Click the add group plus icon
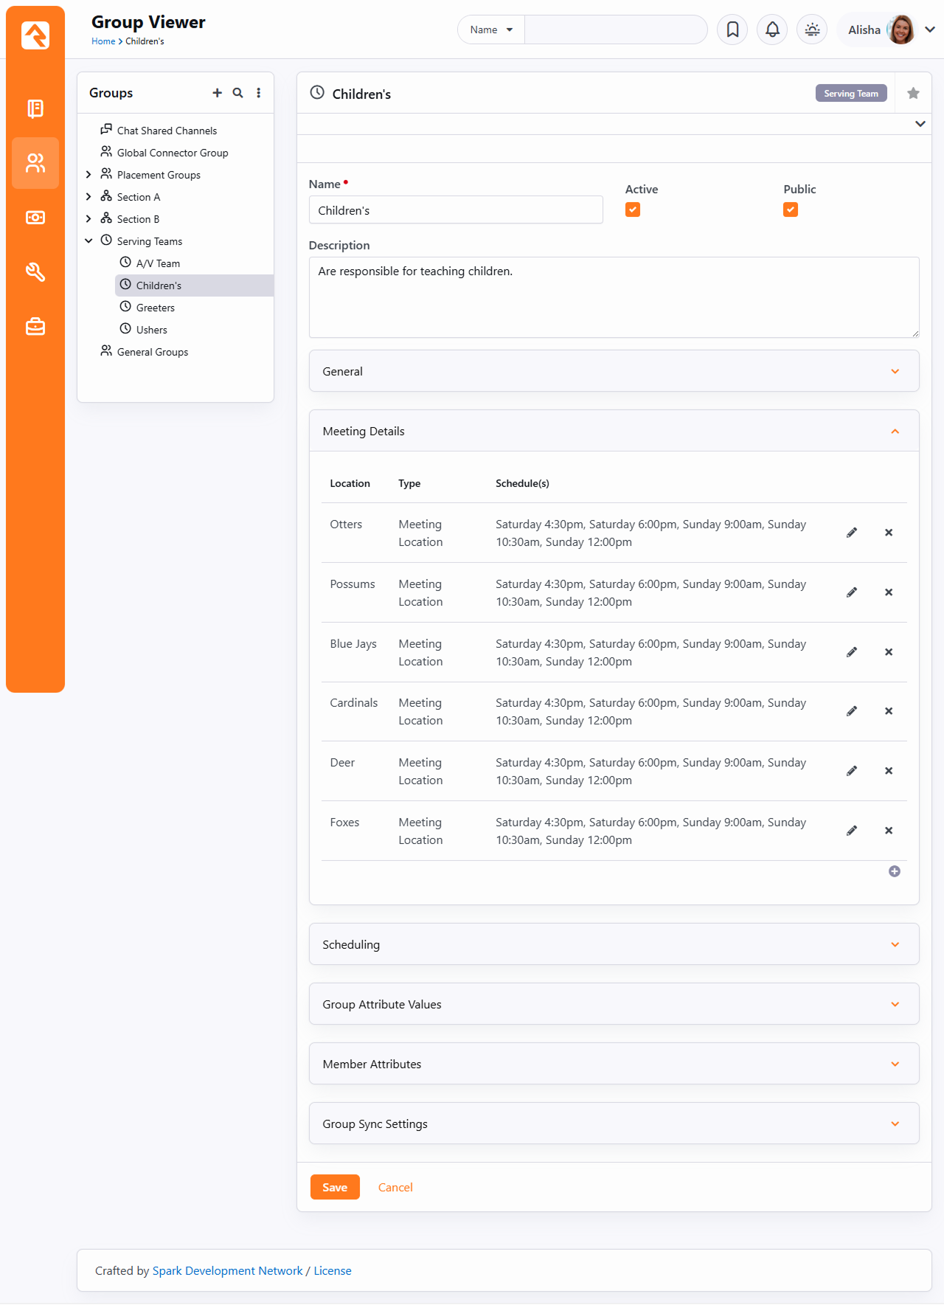Screen dimensions: 944x1305 pyautogui.click(x=217, y=93)
